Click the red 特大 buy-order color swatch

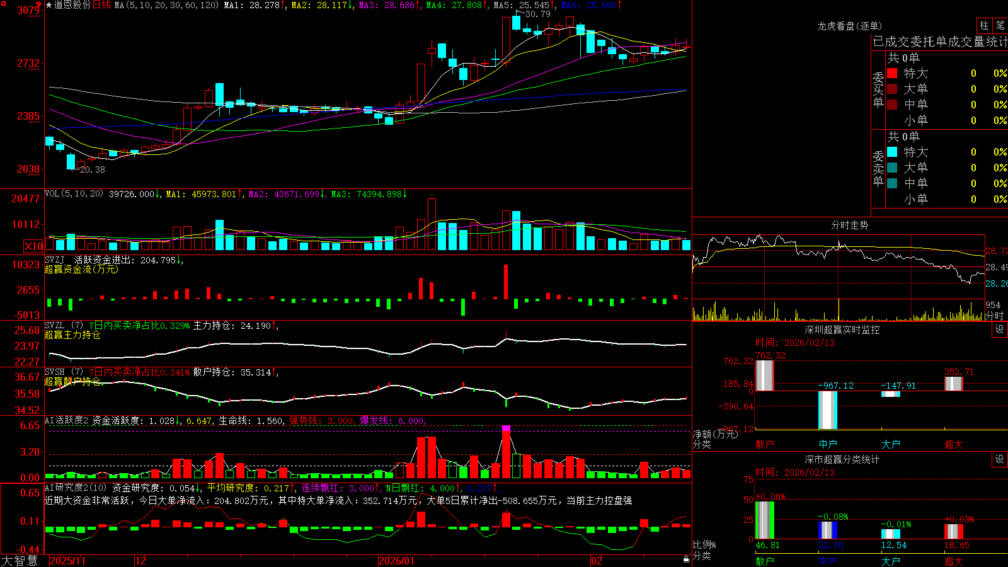coord(892,73)
